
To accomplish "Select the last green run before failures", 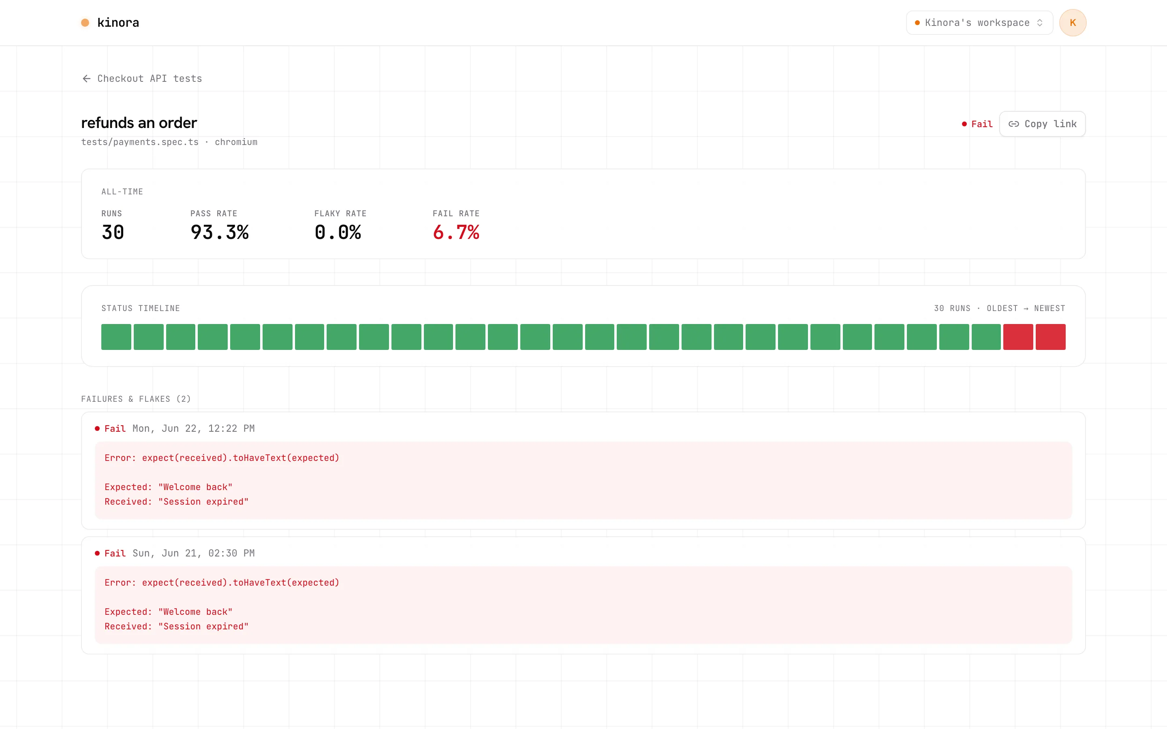I will (986, 337).
